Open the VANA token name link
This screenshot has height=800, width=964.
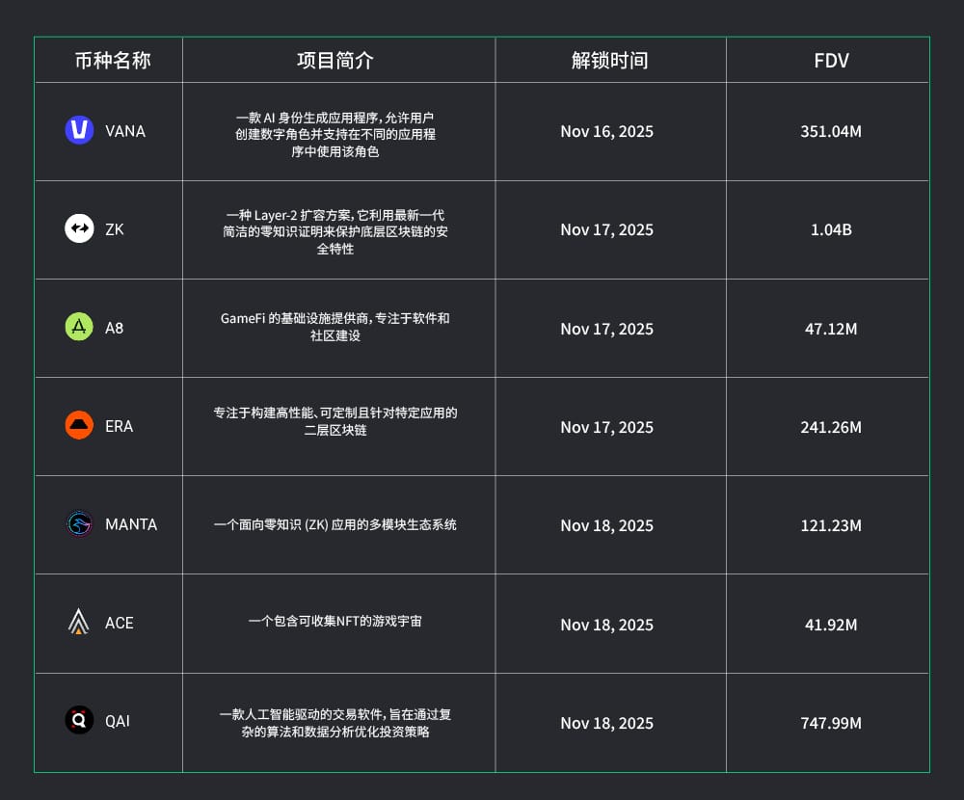click(125, 131)
